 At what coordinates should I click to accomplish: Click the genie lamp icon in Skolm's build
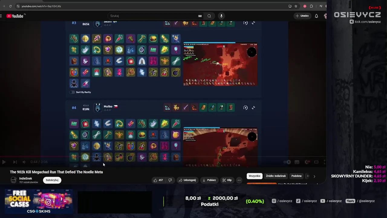[164, 61]
